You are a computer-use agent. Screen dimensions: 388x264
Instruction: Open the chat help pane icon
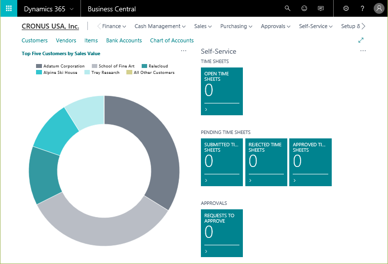pos(321,9)
